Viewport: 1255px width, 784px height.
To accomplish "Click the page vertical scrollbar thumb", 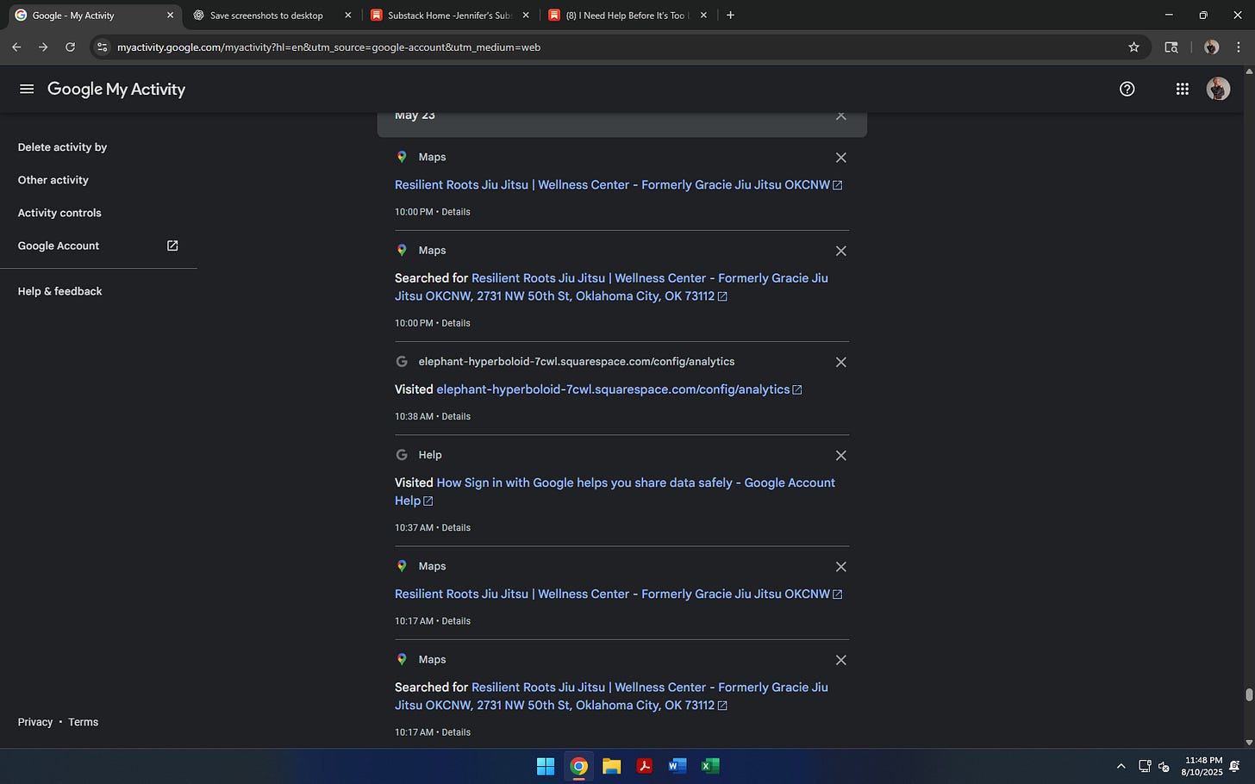I will (1249, 695).
